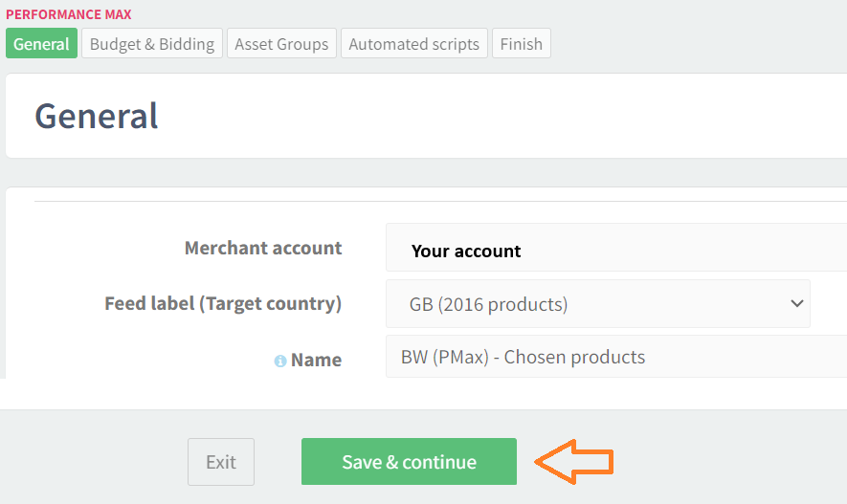
Task: Click the info icon beside Name
Action: point(280,362)
